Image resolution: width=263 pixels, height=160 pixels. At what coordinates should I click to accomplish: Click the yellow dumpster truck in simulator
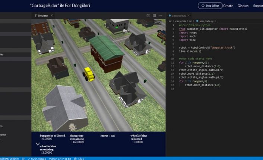tap(89, 73)
